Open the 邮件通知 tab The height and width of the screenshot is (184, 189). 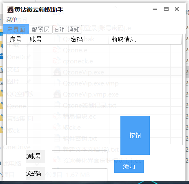click(x=67, y=29)
